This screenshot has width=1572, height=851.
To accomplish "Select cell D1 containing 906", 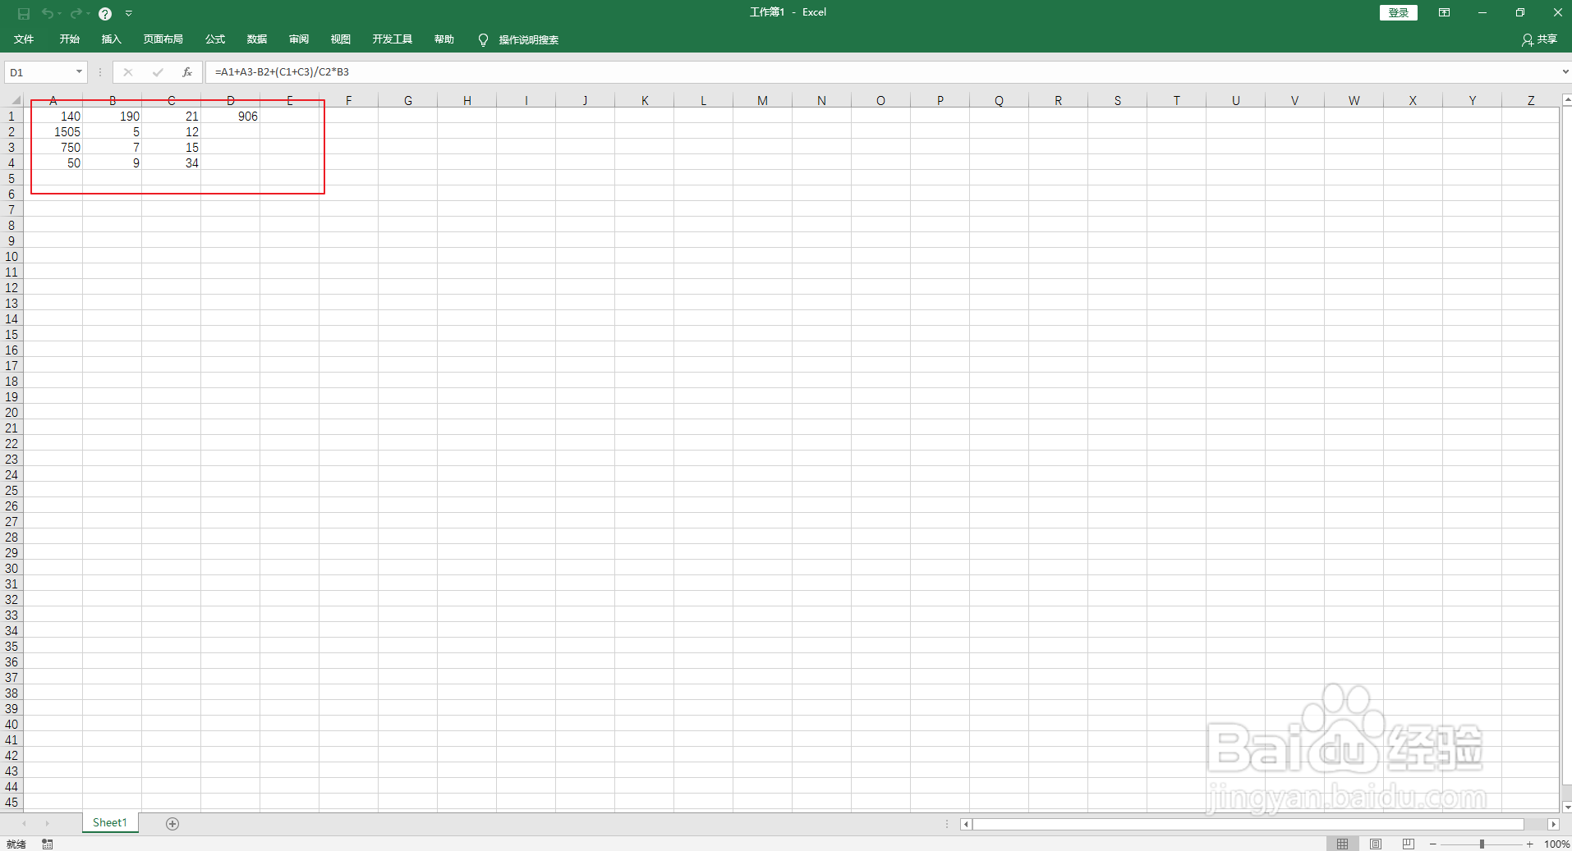I will [x=231, y=117].
